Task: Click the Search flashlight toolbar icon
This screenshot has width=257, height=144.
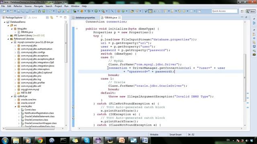Action: (x=137, y=11)
